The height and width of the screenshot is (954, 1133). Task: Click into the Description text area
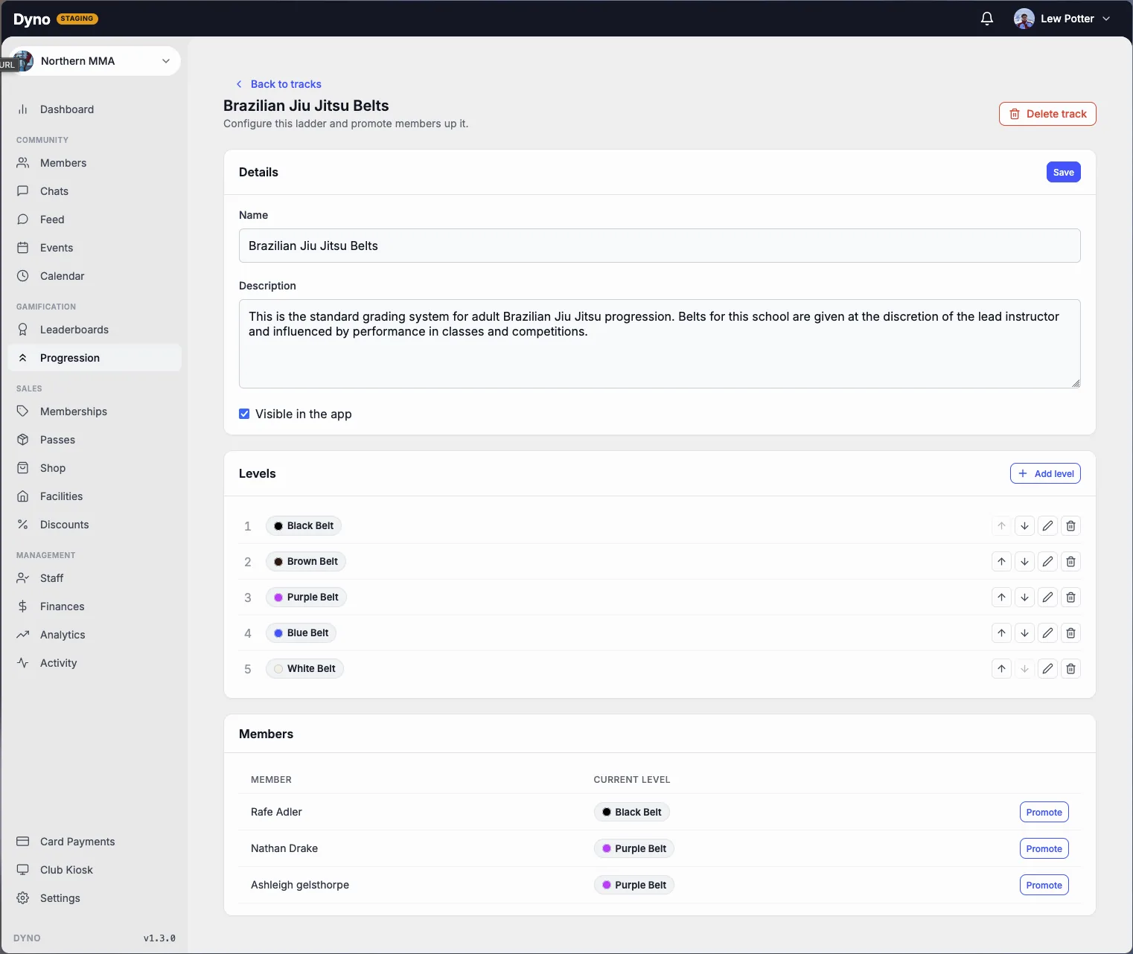tap(660, 344)
